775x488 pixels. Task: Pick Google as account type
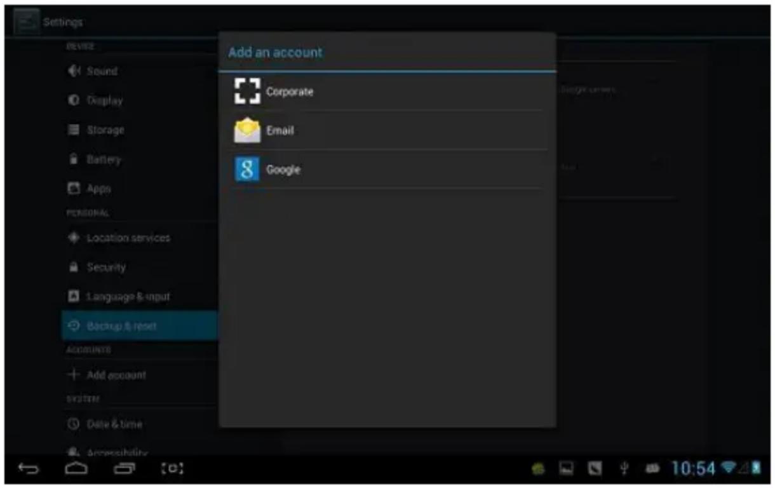pos(387,170)
